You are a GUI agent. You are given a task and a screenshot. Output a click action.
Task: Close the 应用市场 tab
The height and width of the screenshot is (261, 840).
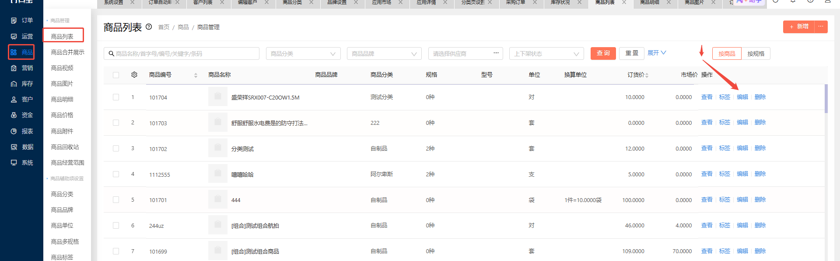tap(400, 2)
